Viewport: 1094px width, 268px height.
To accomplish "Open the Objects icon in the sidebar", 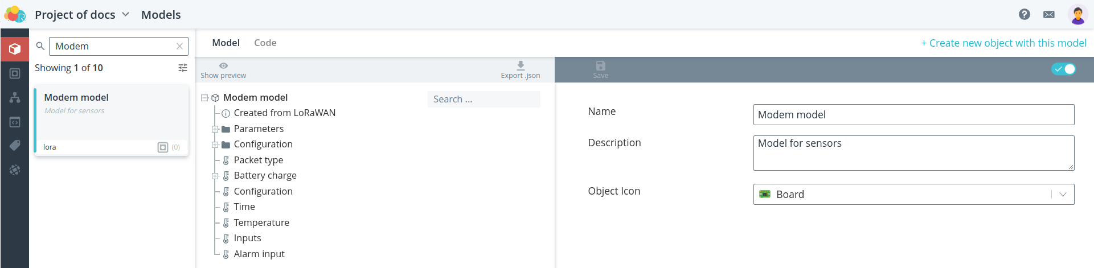I will pos(15,73).
